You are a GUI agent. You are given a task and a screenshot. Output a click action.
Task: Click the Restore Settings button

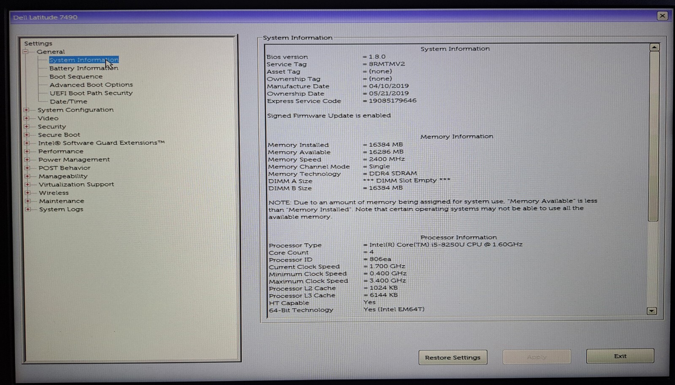coord(453,358)
